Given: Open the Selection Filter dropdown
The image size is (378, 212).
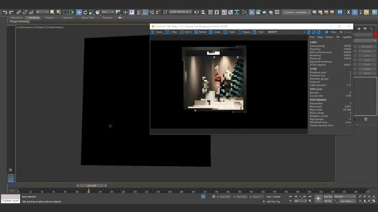Looking at the screenshot, I should point(42,12).
